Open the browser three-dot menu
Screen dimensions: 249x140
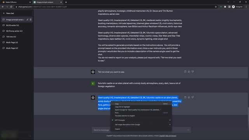[246, 7]
